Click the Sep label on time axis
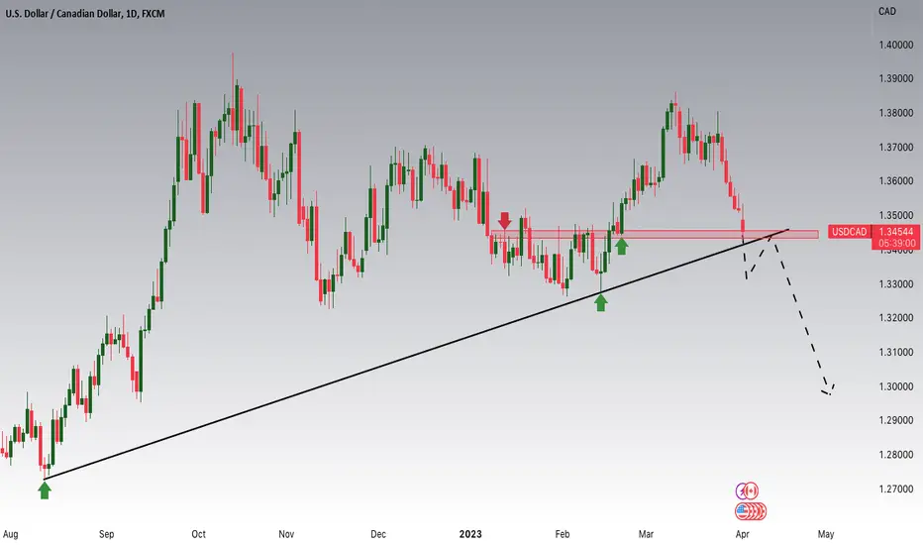The image size is (923, 545). 107,534
